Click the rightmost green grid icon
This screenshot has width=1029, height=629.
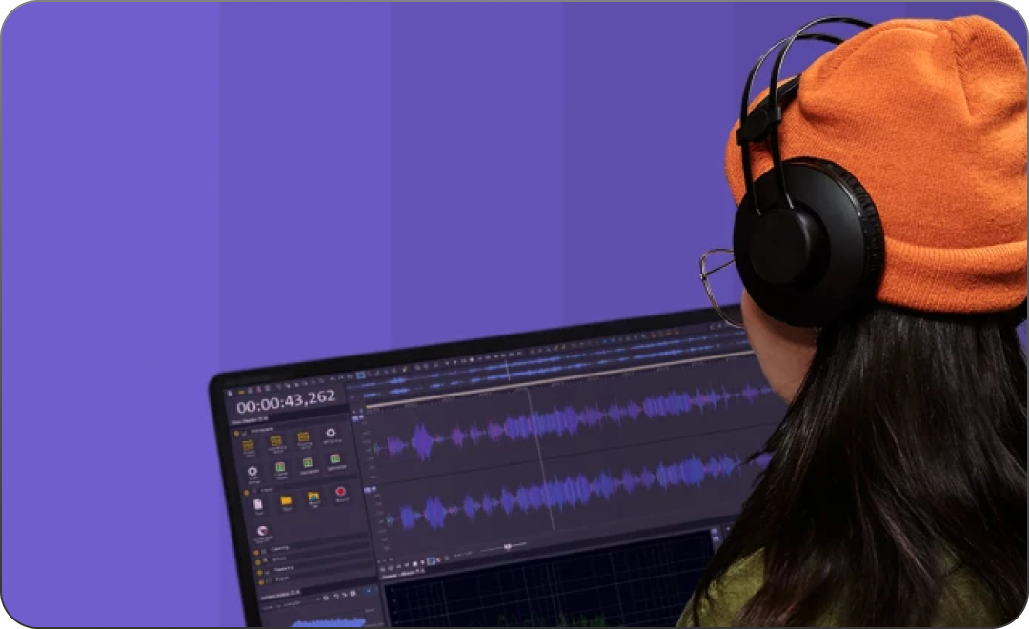tap(334, 459)
